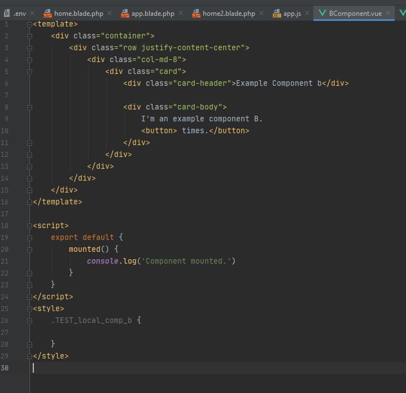Fold the container div at line 2
406x393 pixels.
click(29, 36)
